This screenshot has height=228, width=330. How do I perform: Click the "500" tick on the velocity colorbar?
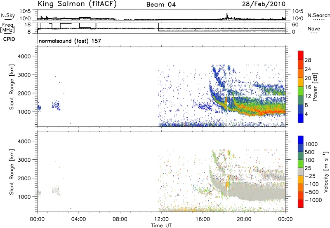310,152
